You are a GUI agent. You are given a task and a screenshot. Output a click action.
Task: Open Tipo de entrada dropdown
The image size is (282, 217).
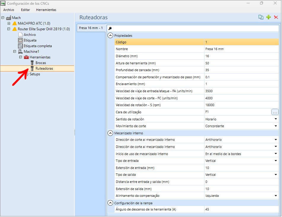point(275,160)
